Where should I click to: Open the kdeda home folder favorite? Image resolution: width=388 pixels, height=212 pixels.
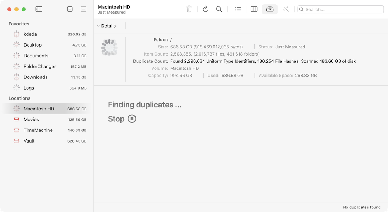click(31, 34)
